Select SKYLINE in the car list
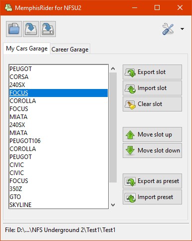Viewport: 192px width, 241px height. pyautogui.click(x=58, y=205)
